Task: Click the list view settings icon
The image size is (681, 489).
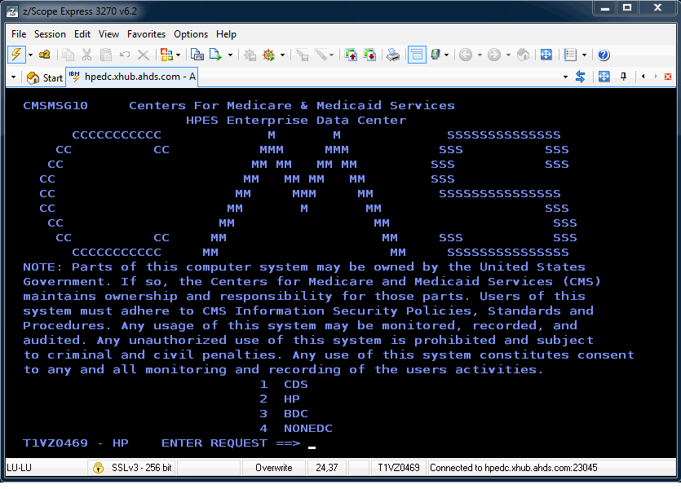Action: point(570,55)
